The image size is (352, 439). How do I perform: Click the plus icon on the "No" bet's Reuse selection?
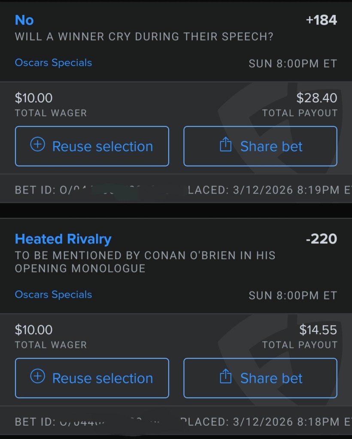(38, 145)
